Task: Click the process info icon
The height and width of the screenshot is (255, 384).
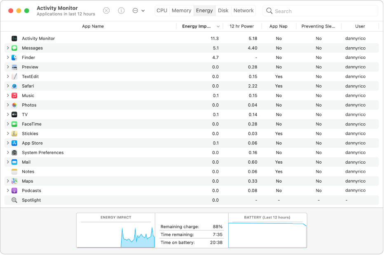Action: (121, 11)
